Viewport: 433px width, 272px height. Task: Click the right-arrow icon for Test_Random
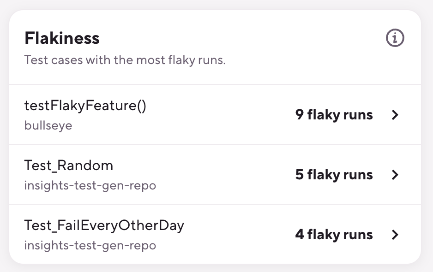coord(395,175)
